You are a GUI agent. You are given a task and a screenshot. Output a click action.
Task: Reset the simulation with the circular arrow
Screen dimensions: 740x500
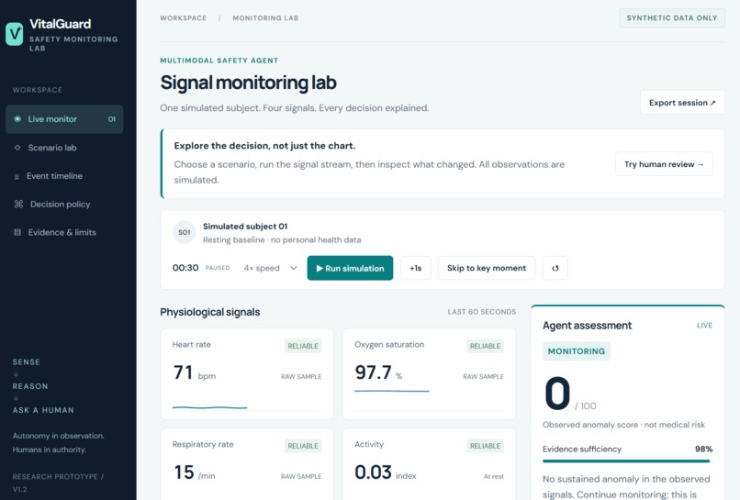(555, 268)
